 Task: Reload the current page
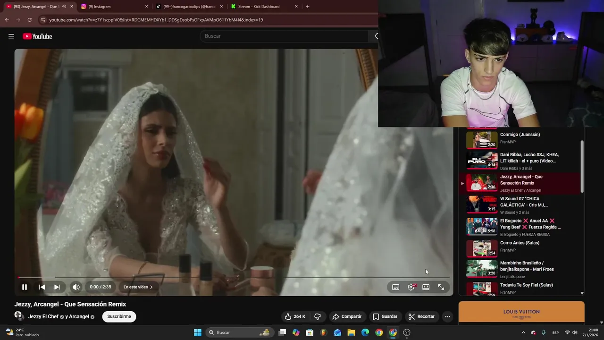[29, 20]
